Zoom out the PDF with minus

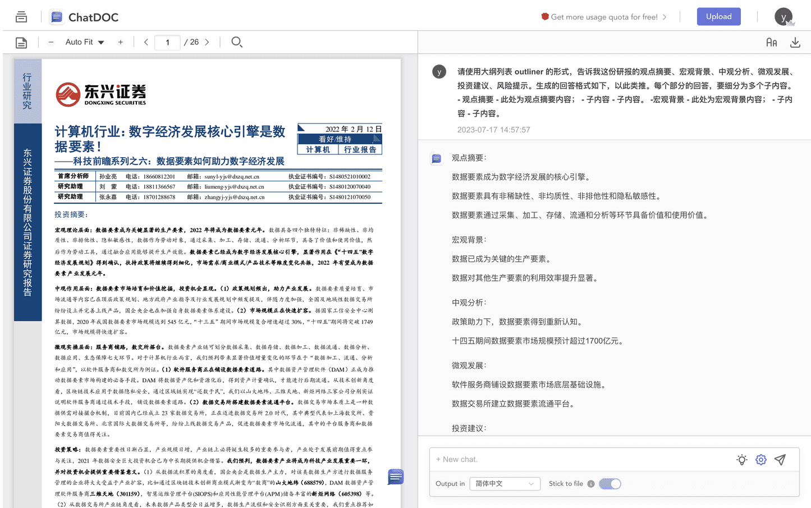click(51, 42)
